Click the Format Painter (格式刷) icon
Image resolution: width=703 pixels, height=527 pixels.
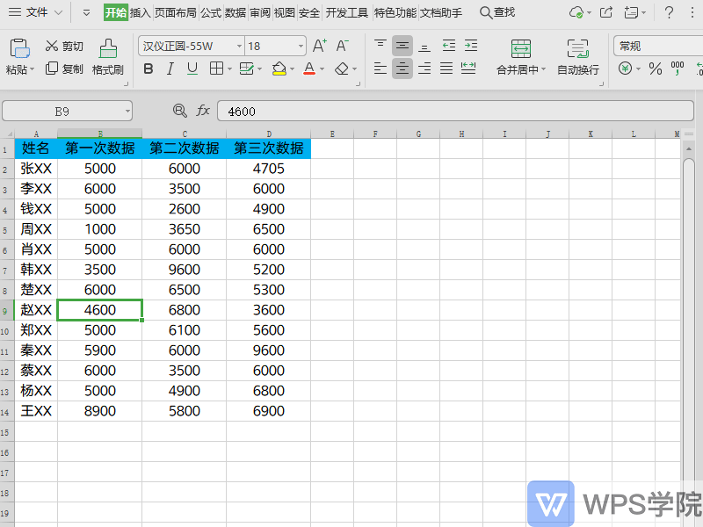click(108, 49)
